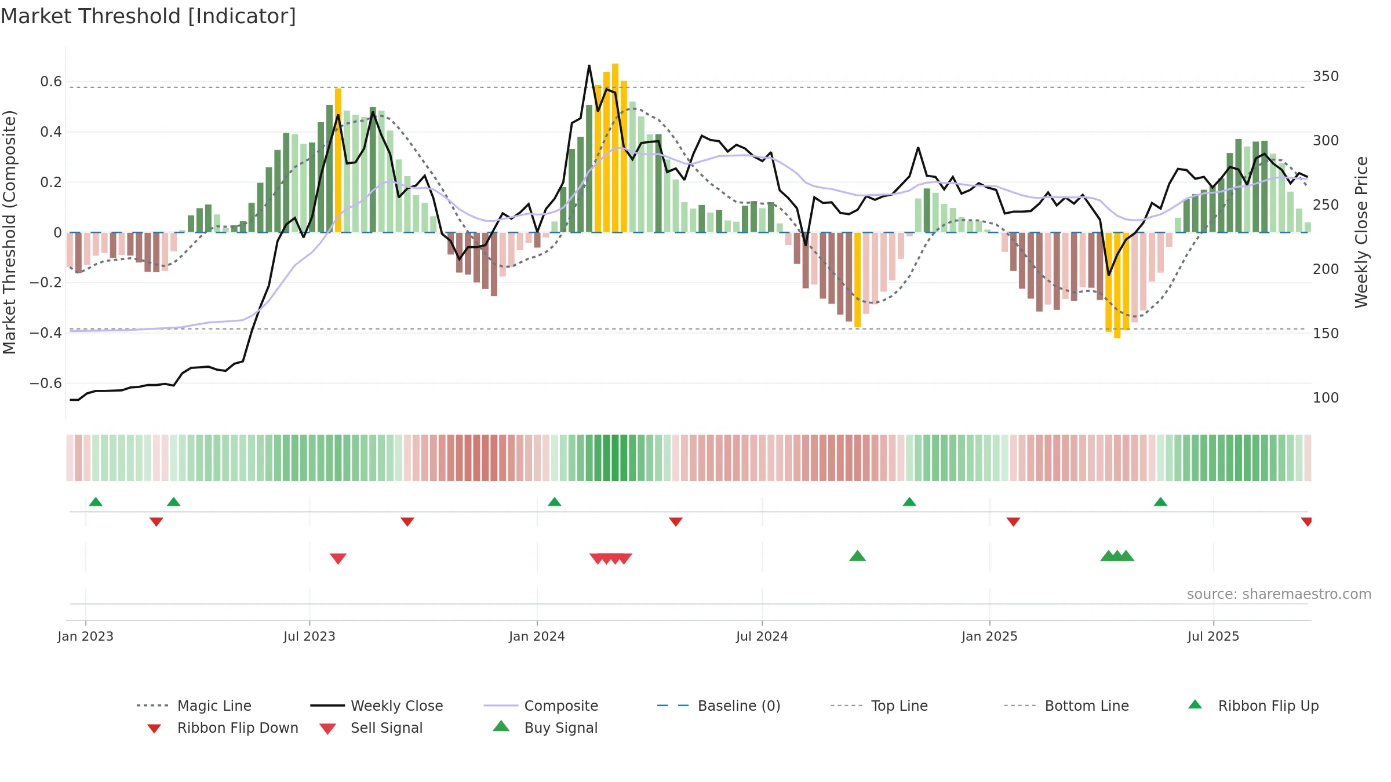
Task: Click the Jan 2024 x-axis label
Action: coord(537,636)
